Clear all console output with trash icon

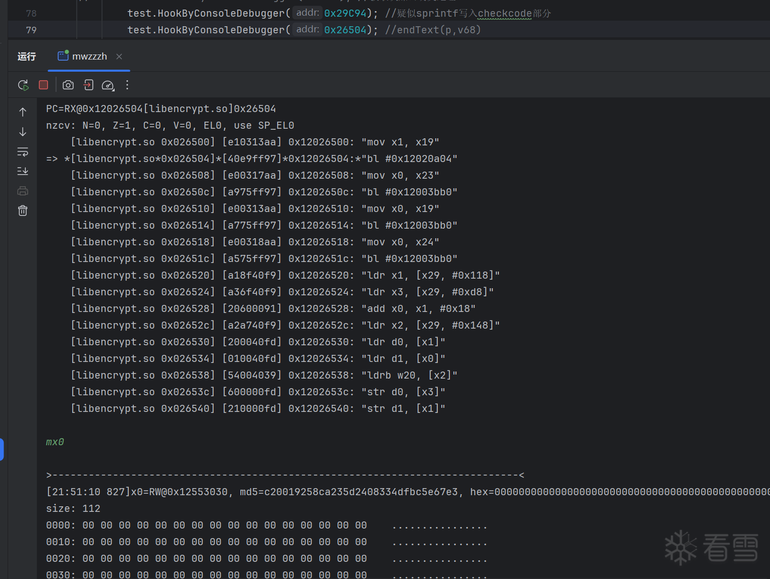(23, 210)
